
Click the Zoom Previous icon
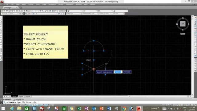pos(47,11)
